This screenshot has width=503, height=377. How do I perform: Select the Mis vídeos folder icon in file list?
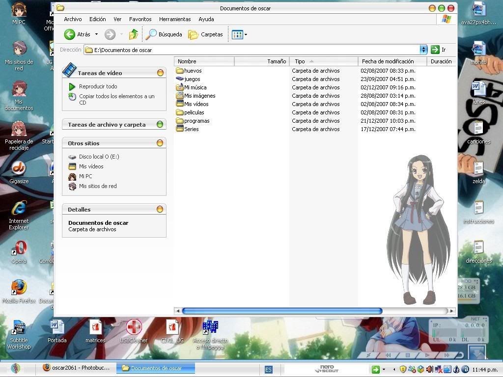click(x=180, y=104)
